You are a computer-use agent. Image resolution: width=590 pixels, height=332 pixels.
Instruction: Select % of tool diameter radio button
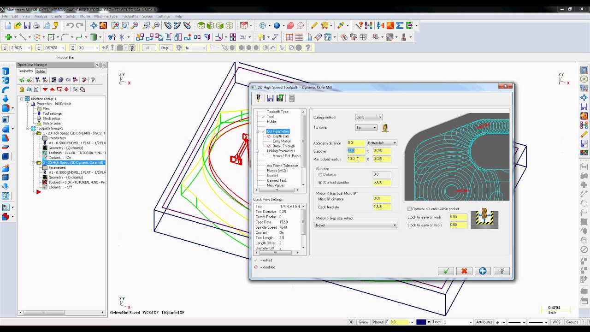click(x=320, y=183)
